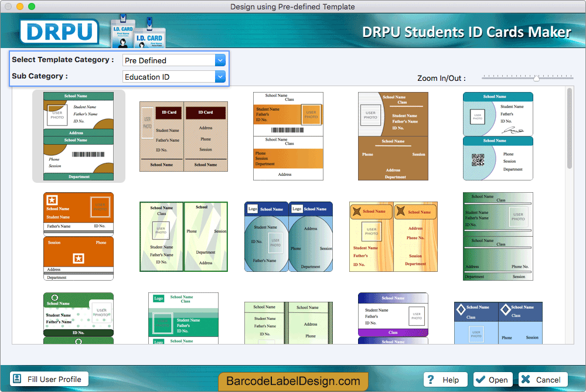586x392 pixels.
Task: Click the Open checkmark icon
Action: 481,380
